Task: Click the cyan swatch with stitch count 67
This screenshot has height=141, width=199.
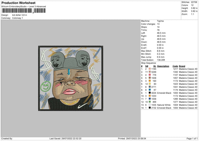Action: 150,90
